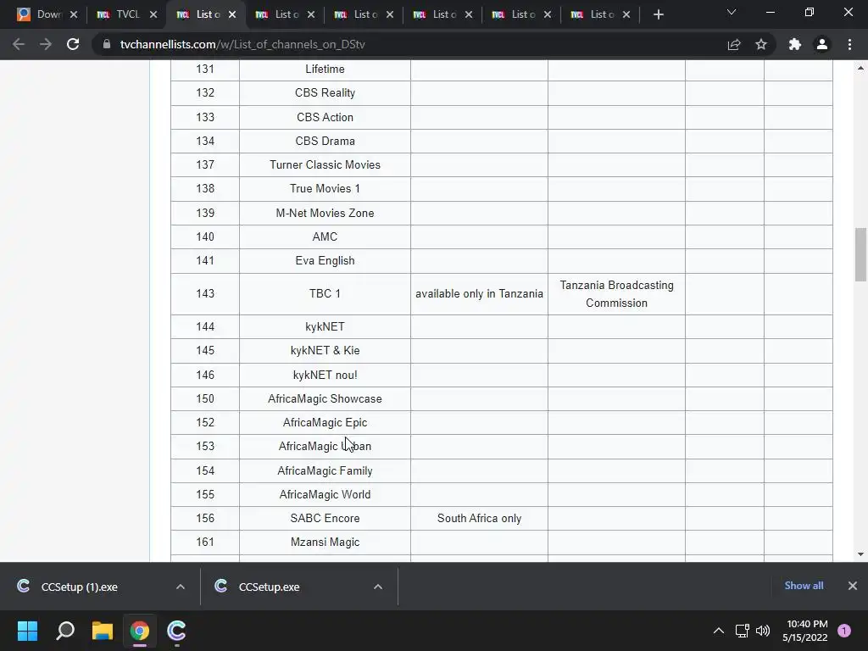Image resolution: width=868 pixels, height=651 pixels.
Task: Select the CBS Drama cell
Action: [x=325, y=142]
